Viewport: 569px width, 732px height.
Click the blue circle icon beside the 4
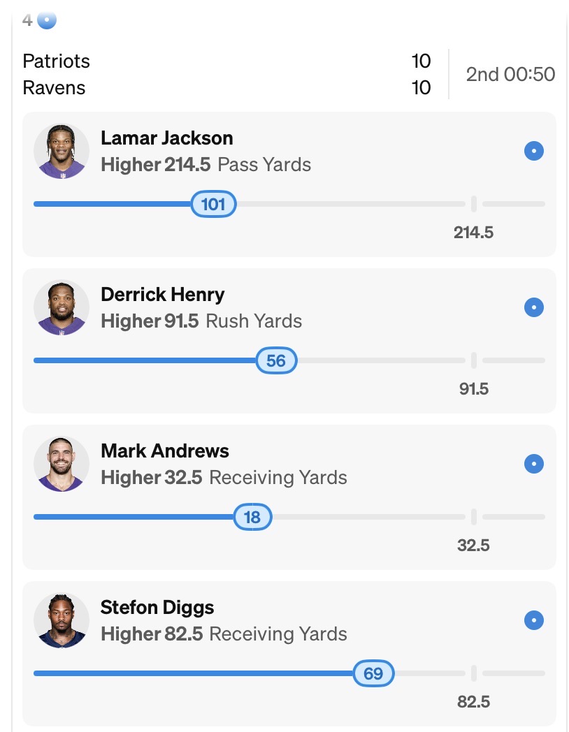click(47, 20)
